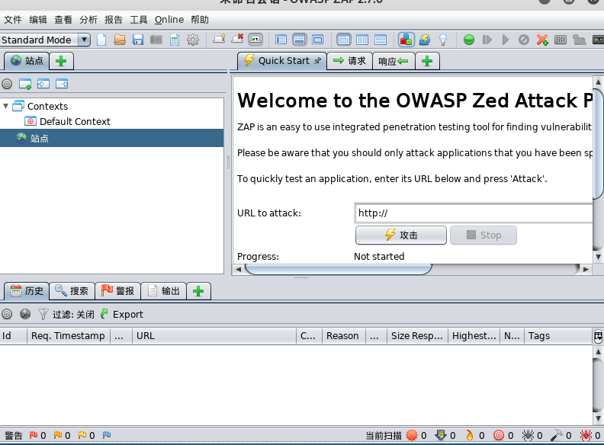This screenshot has height=445, width=604.
Task: Open the 文件 menu
Action: pyautogui.click(x=13, y=19)
